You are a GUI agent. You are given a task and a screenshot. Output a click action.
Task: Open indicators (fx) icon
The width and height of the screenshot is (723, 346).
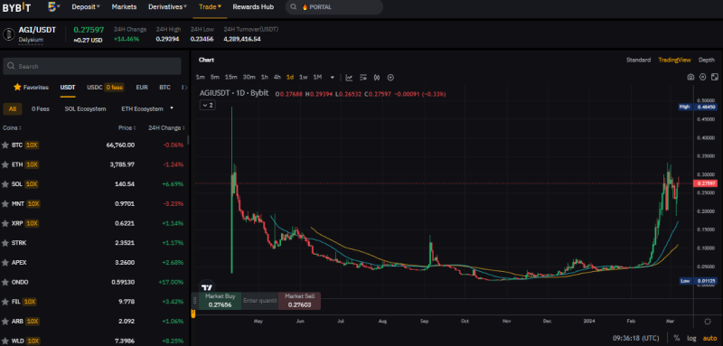click(377, 78)
